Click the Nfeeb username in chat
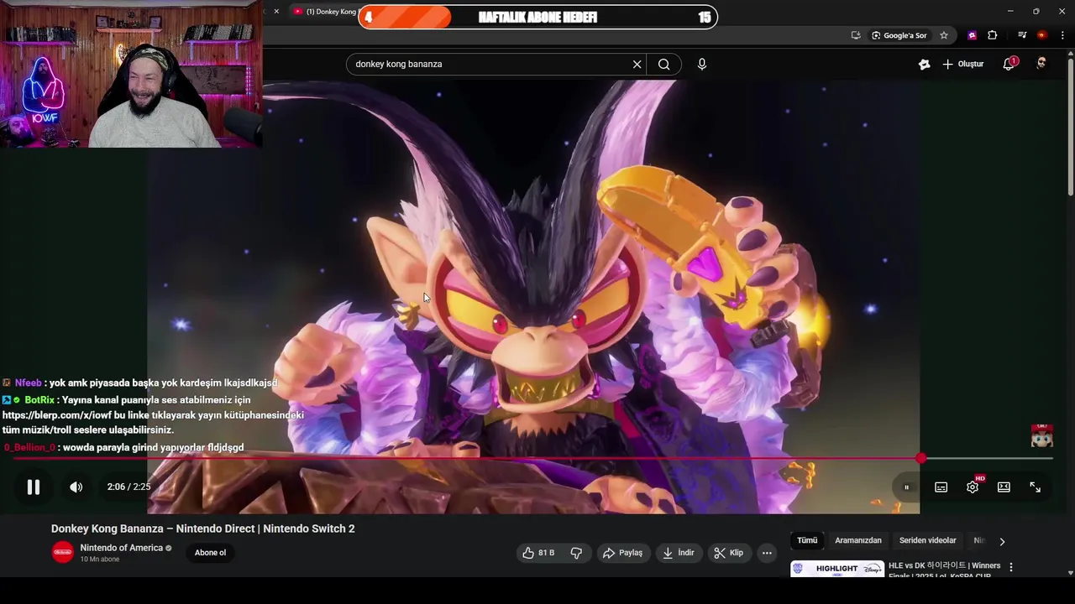 (x=28, y=383)
